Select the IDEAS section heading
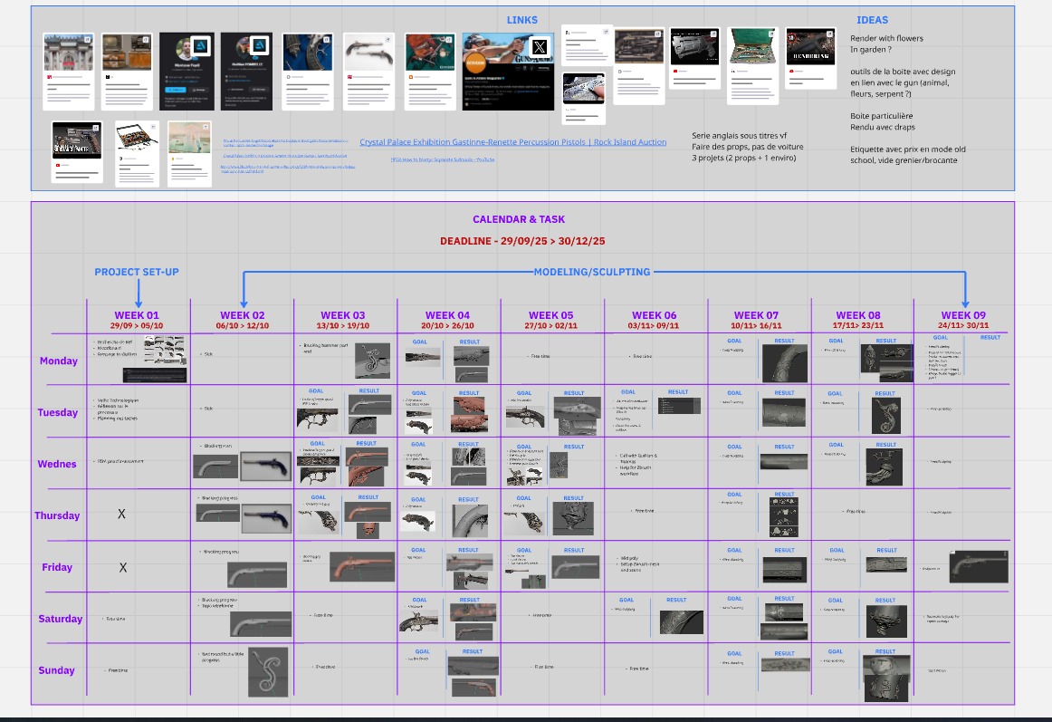This screenshot has width=1052, height=722. (872, 20)
